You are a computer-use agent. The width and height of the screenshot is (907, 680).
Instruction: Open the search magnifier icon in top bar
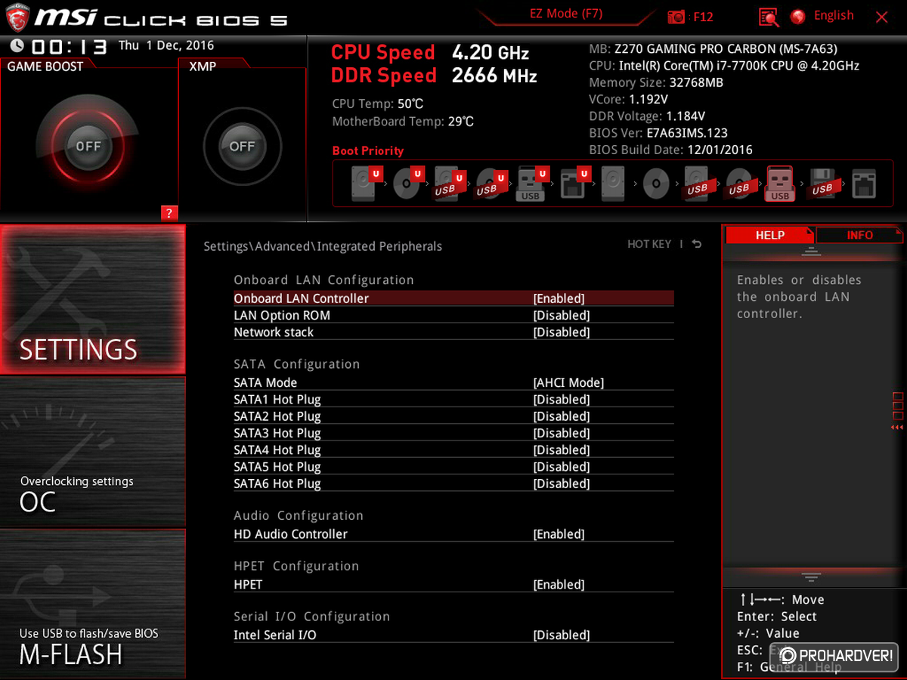(769, 17)
